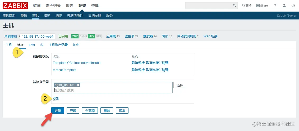Viewport: 299px width, 131px height.
Task: 取消链接 for Template OS Linux-active-linxu01
Action: pyautogui.click(x=138, y=63)
